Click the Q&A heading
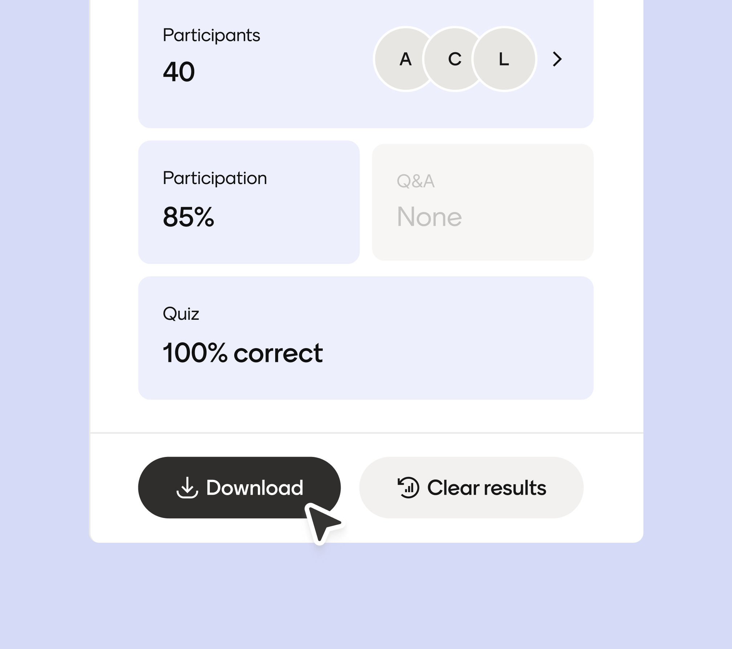Screen dimensions: 732x649 point(415,181)
